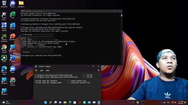Show hidden icons tray chevron
The image size is (188, 105).
[x=162, y=102]
